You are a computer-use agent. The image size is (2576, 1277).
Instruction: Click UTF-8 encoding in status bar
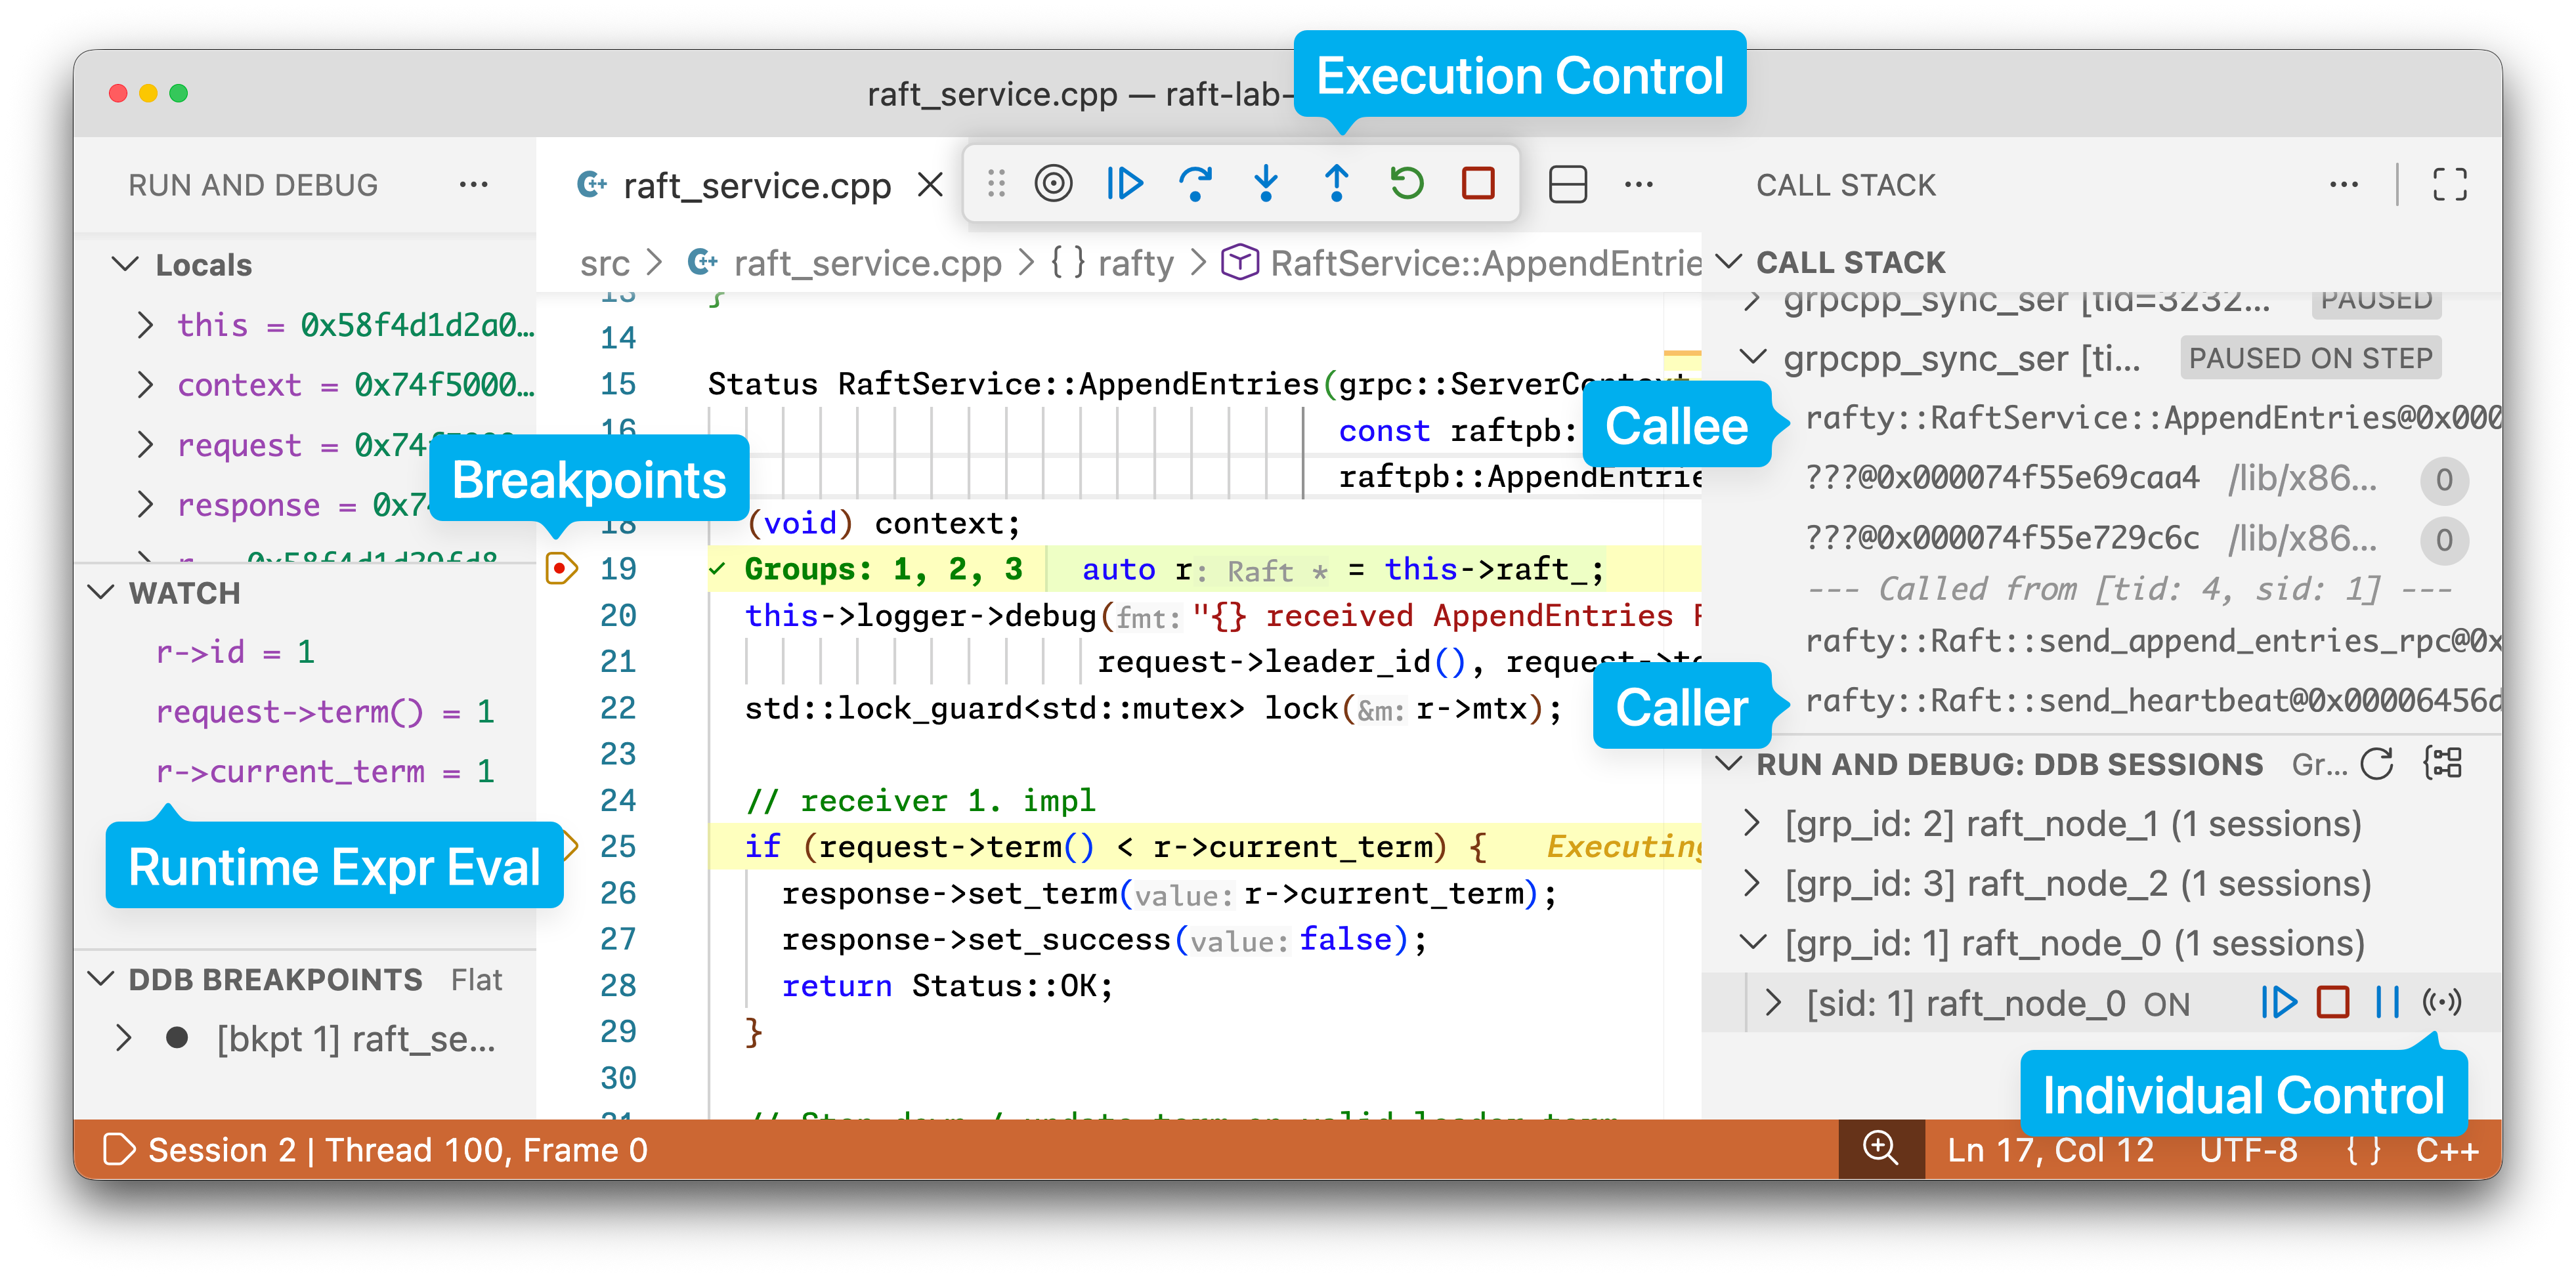[2248, 1150]
